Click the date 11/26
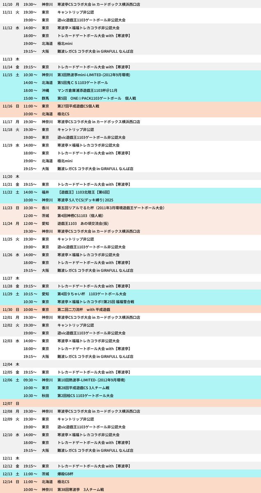Screen dimensions: 261x493 pos(7,255)
